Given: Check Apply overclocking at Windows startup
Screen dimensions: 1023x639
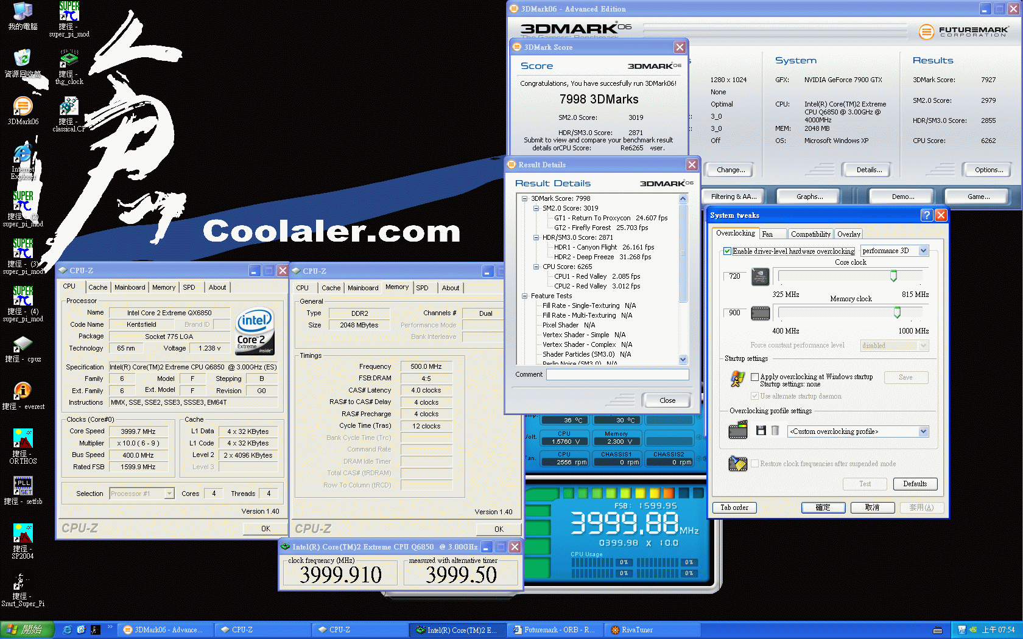Looking at the screenshot, I should pyautogui.click(x=754, y=377).
